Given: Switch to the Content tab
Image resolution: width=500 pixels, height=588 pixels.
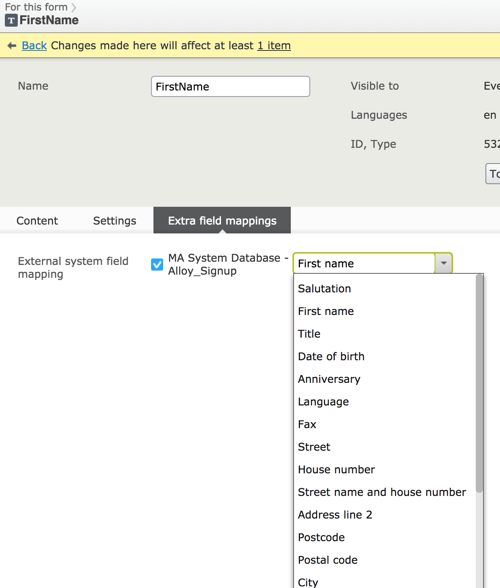Looking at the screenshot, I should point(37,221).
